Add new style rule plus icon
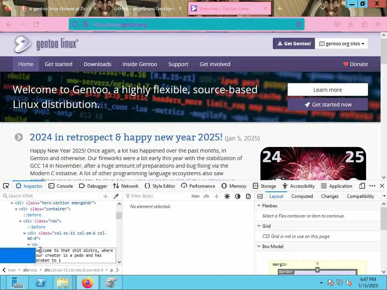This screenshot has height=290, width=387. pos(217,196)
